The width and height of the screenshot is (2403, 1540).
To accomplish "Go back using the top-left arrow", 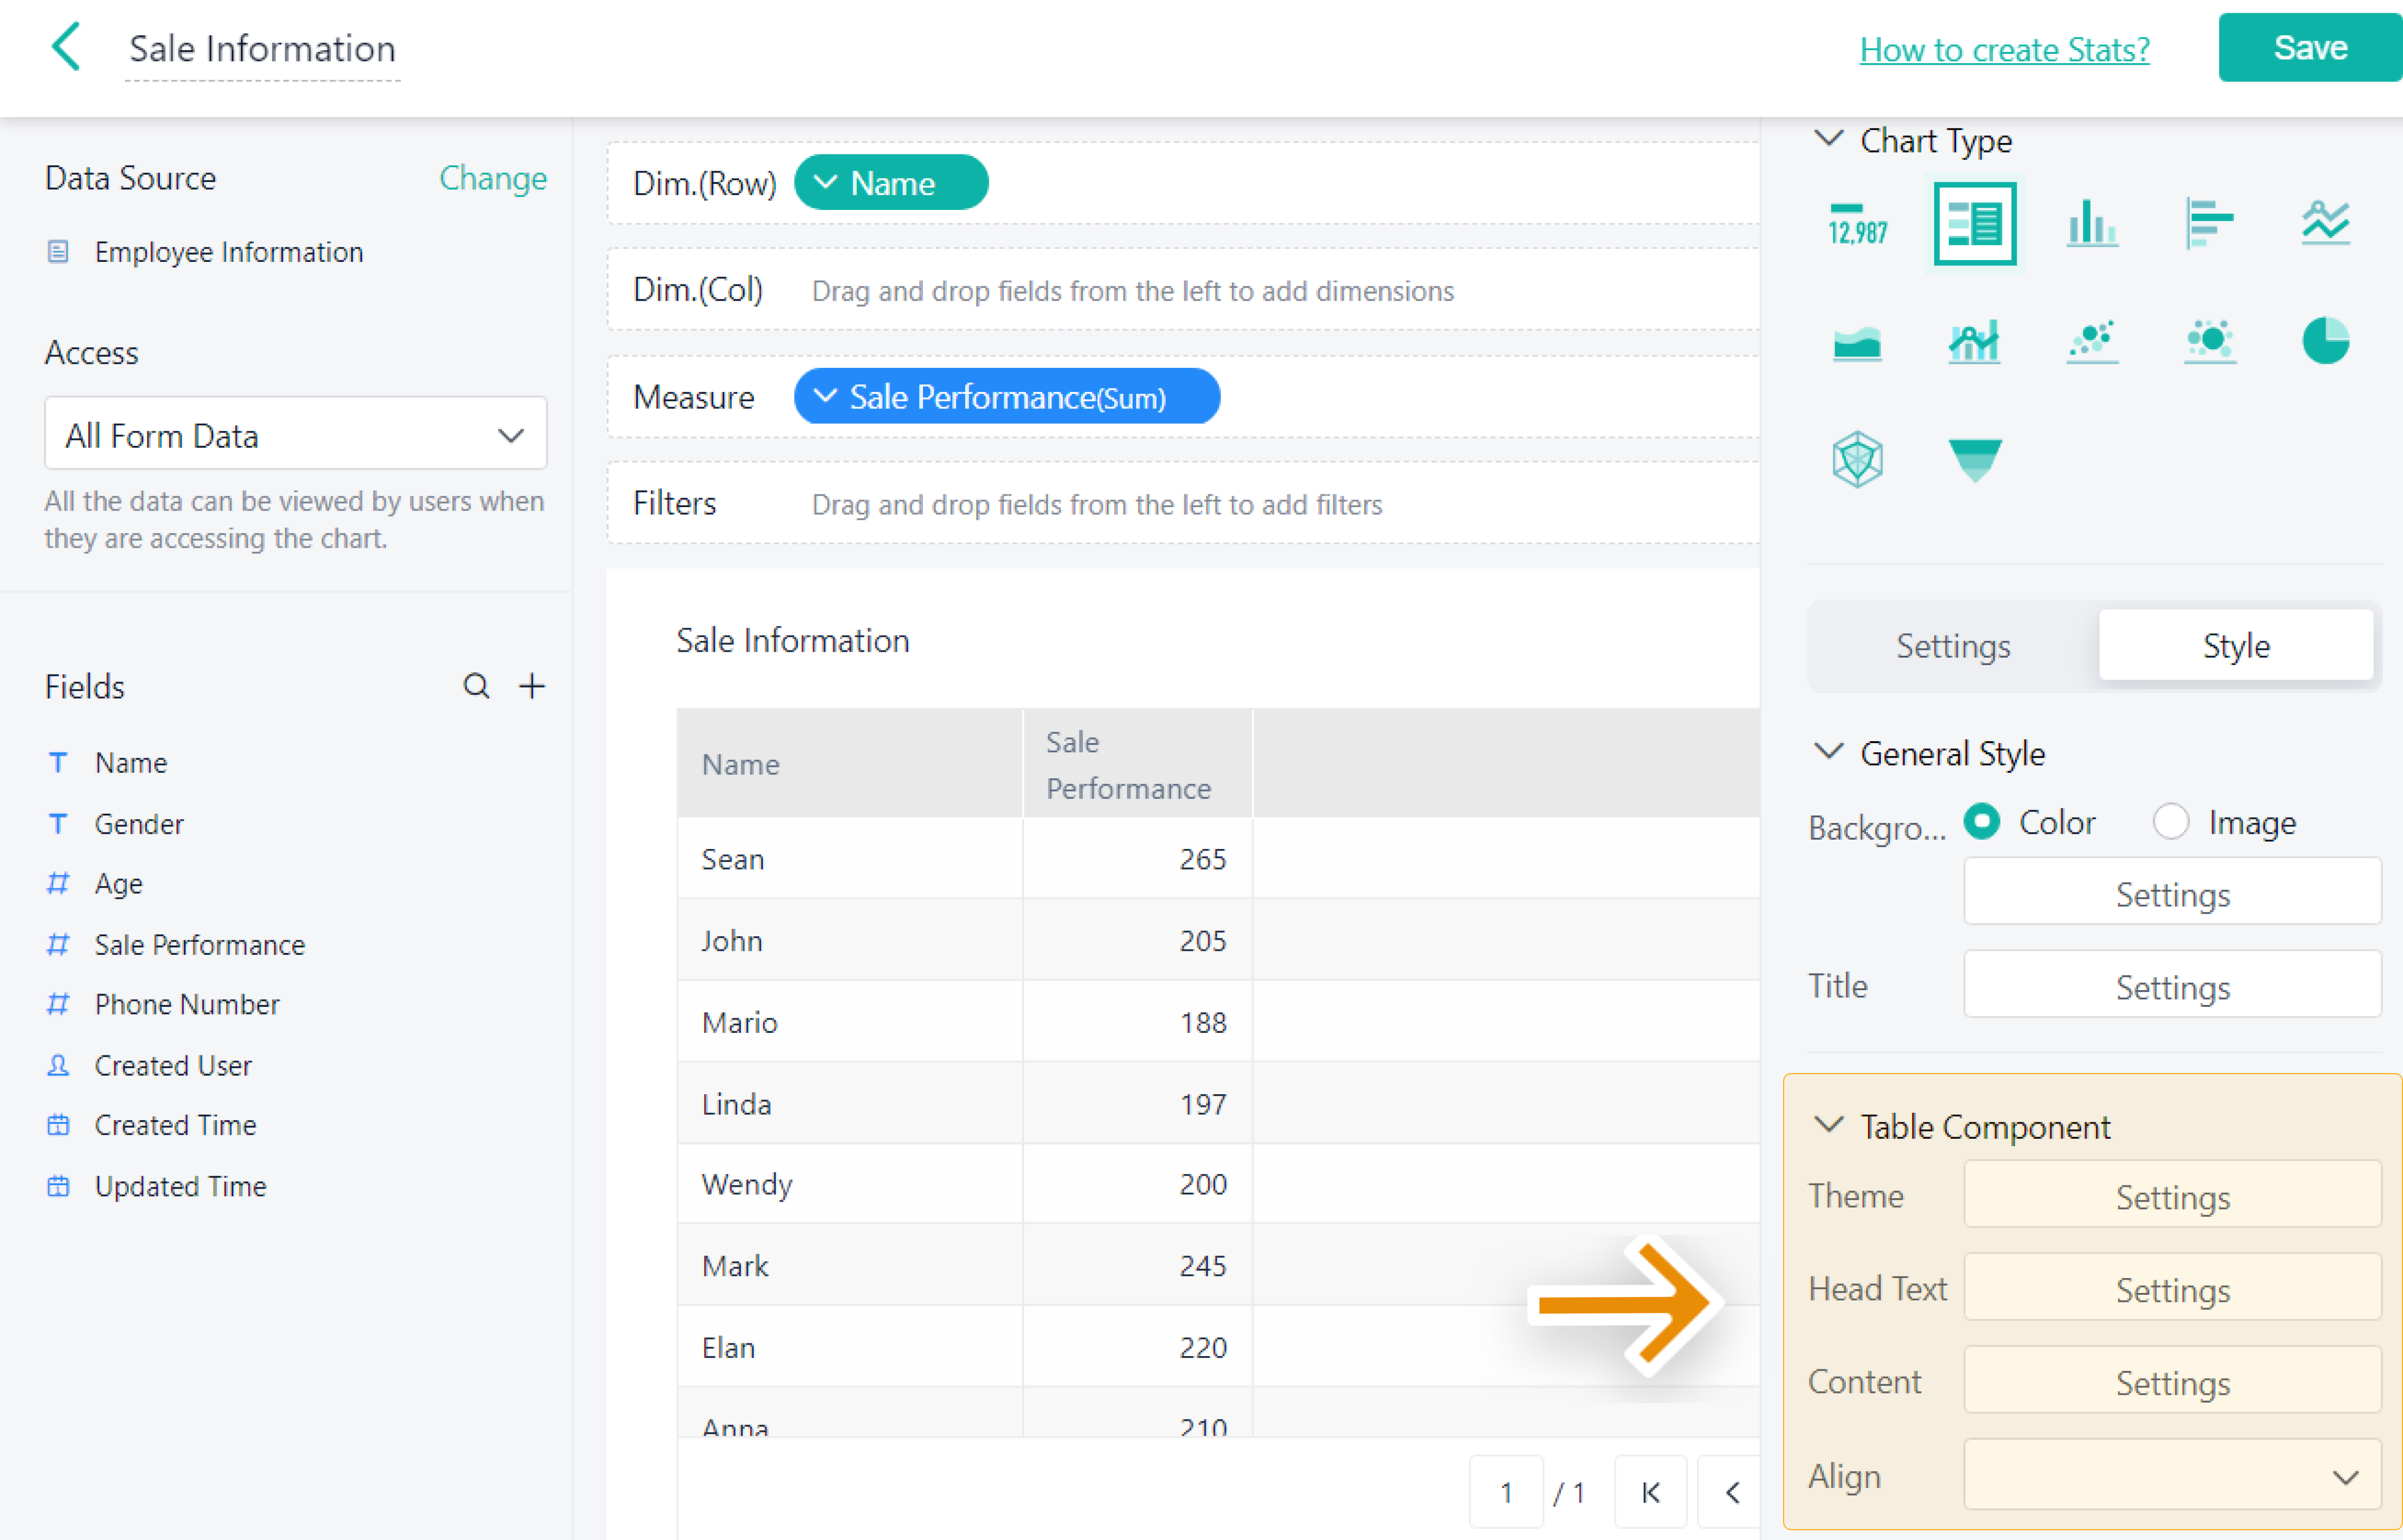I will (x=66, y=47).
